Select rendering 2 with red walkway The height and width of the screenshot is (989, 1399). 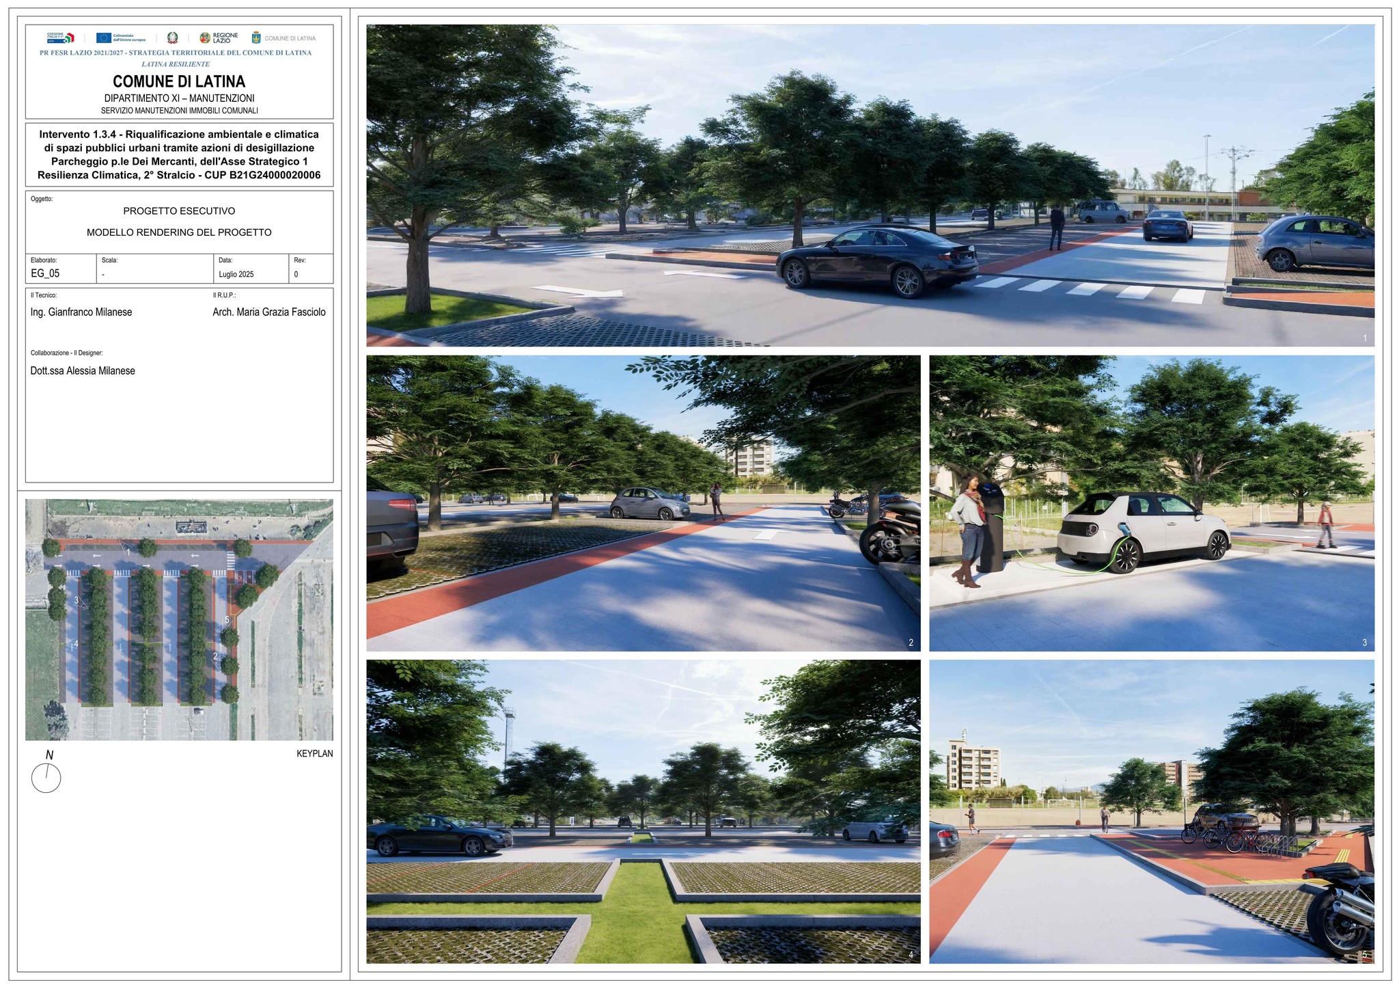click(x=643, y=502)
